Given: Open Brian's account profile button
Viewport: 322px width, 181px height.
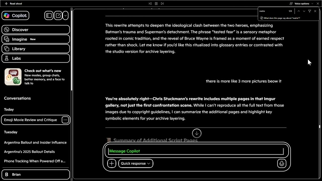Looking at the screenshot, I should pos(35,174).
